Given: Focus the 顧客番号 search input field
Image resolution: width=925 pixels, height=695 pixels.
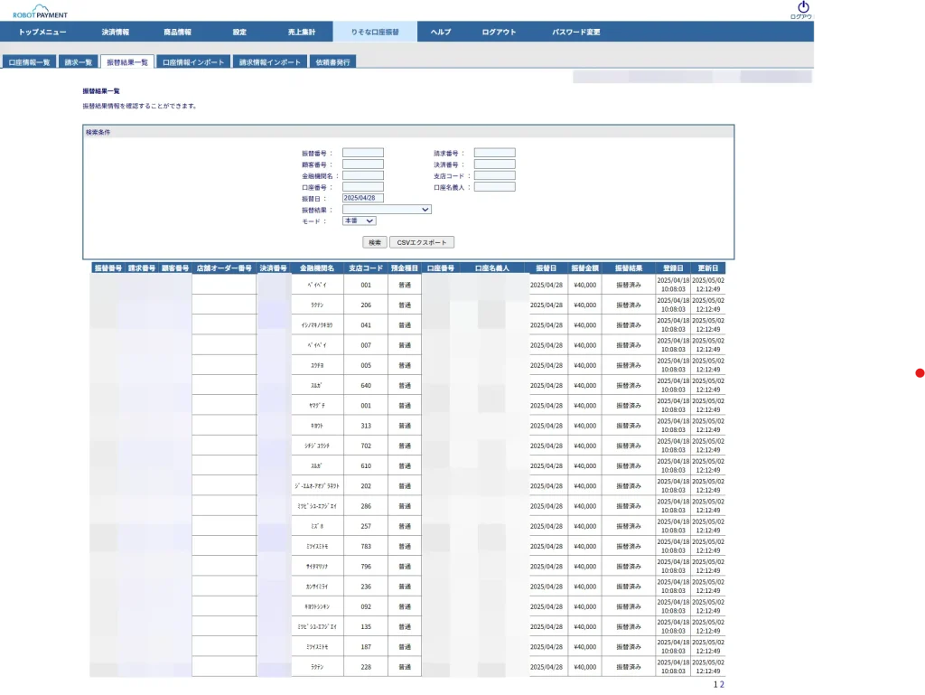Looking at the screenshot, I should [363, 164].
